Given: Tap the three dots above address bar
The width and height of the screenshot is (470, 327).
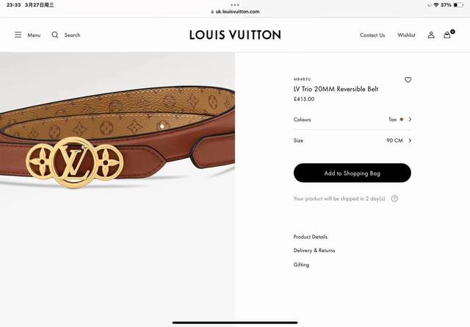Looking at the screenshot, I should (x=235, y=5).
